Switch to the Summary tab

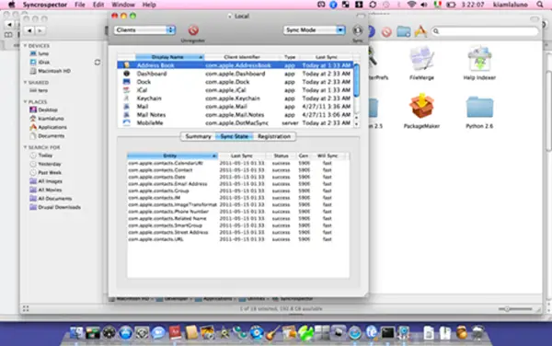click(198, 136)
